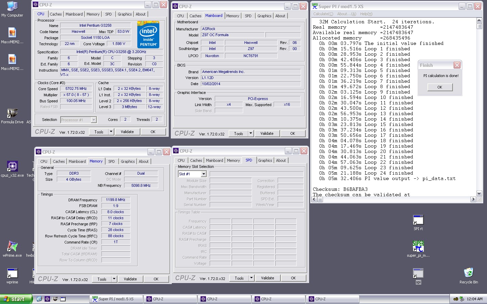Click the Super PI title bar icon
Screen dimensions: 487x304
point(315,6)
